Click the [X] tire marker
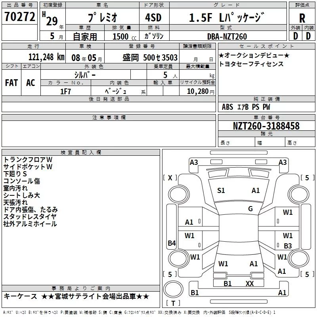Viewport: 317px width, 317px height. 170,178
